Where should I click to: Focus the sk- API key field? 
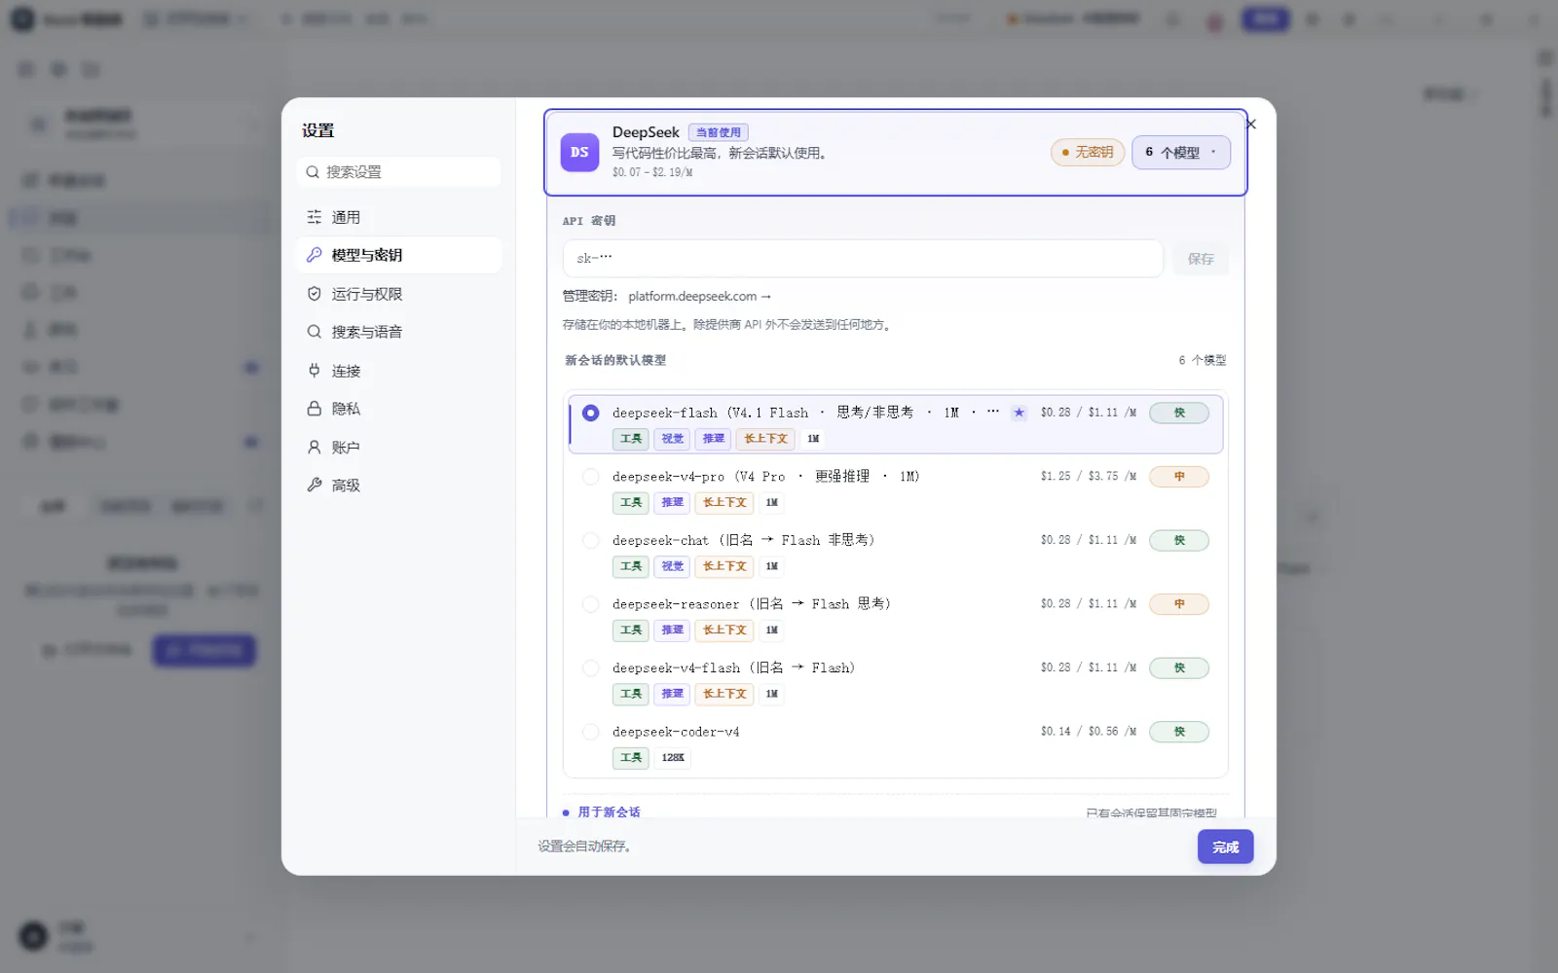(x=863, y=259)
